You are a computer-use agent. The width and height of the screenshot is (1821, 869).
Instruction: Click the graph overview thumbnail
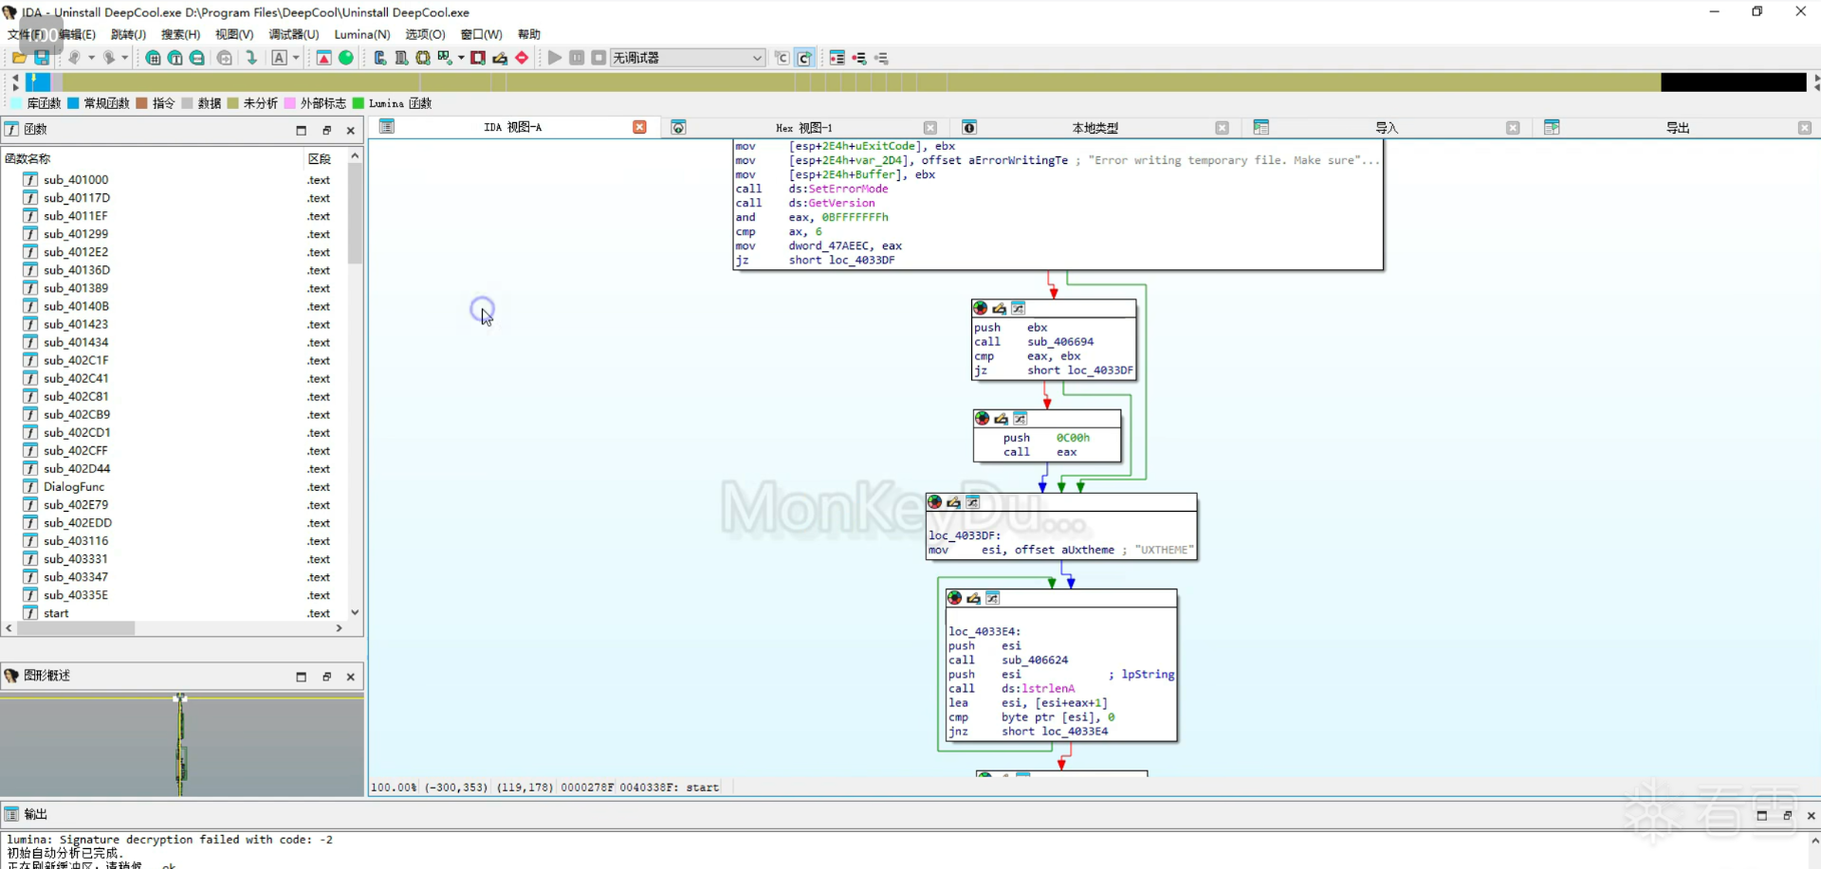click(181, 745)
